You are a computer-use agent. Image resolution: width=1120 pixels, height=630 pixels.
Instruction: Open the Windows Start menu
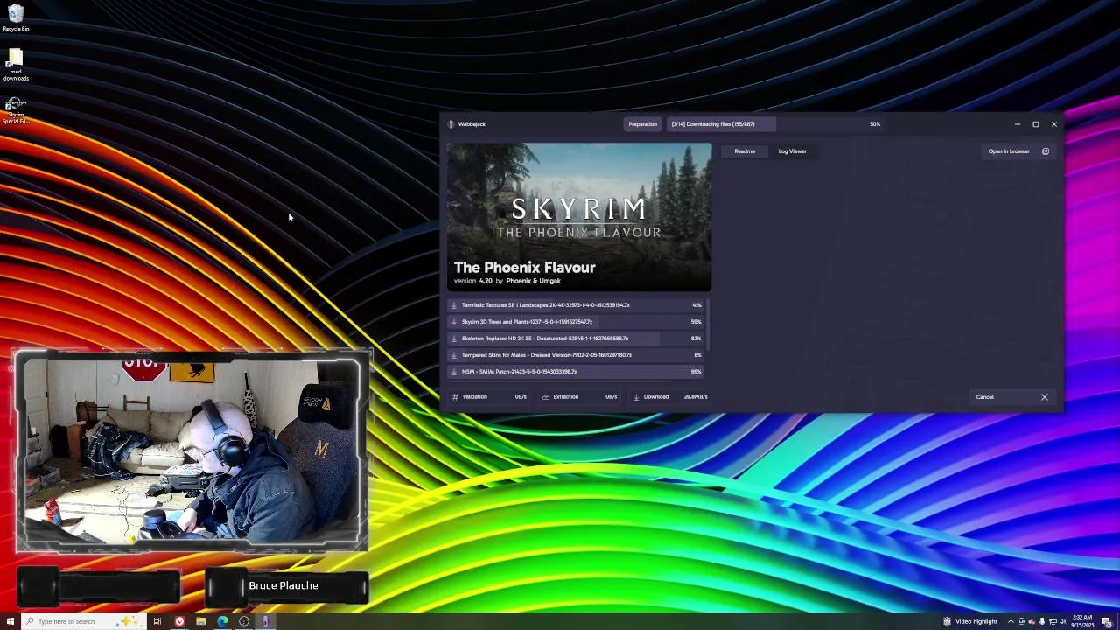coord(10,621)
